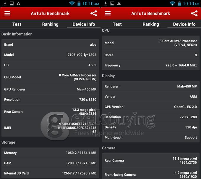Tap picture notification icon on right screen

(112, 4)
